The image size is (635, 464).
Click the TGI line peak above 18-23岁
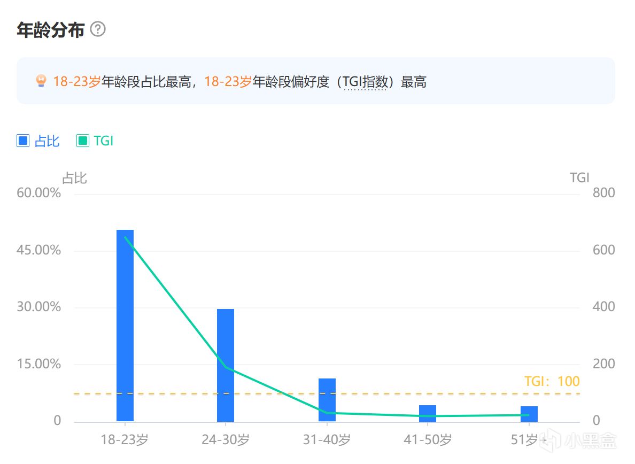125,237
